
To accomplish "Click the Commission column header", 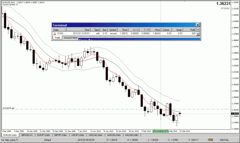I will [166, 30].
